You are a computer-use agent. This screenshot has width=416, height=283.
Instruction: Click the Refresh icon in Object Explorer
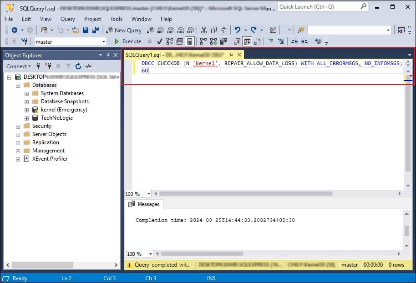point(78,66)
